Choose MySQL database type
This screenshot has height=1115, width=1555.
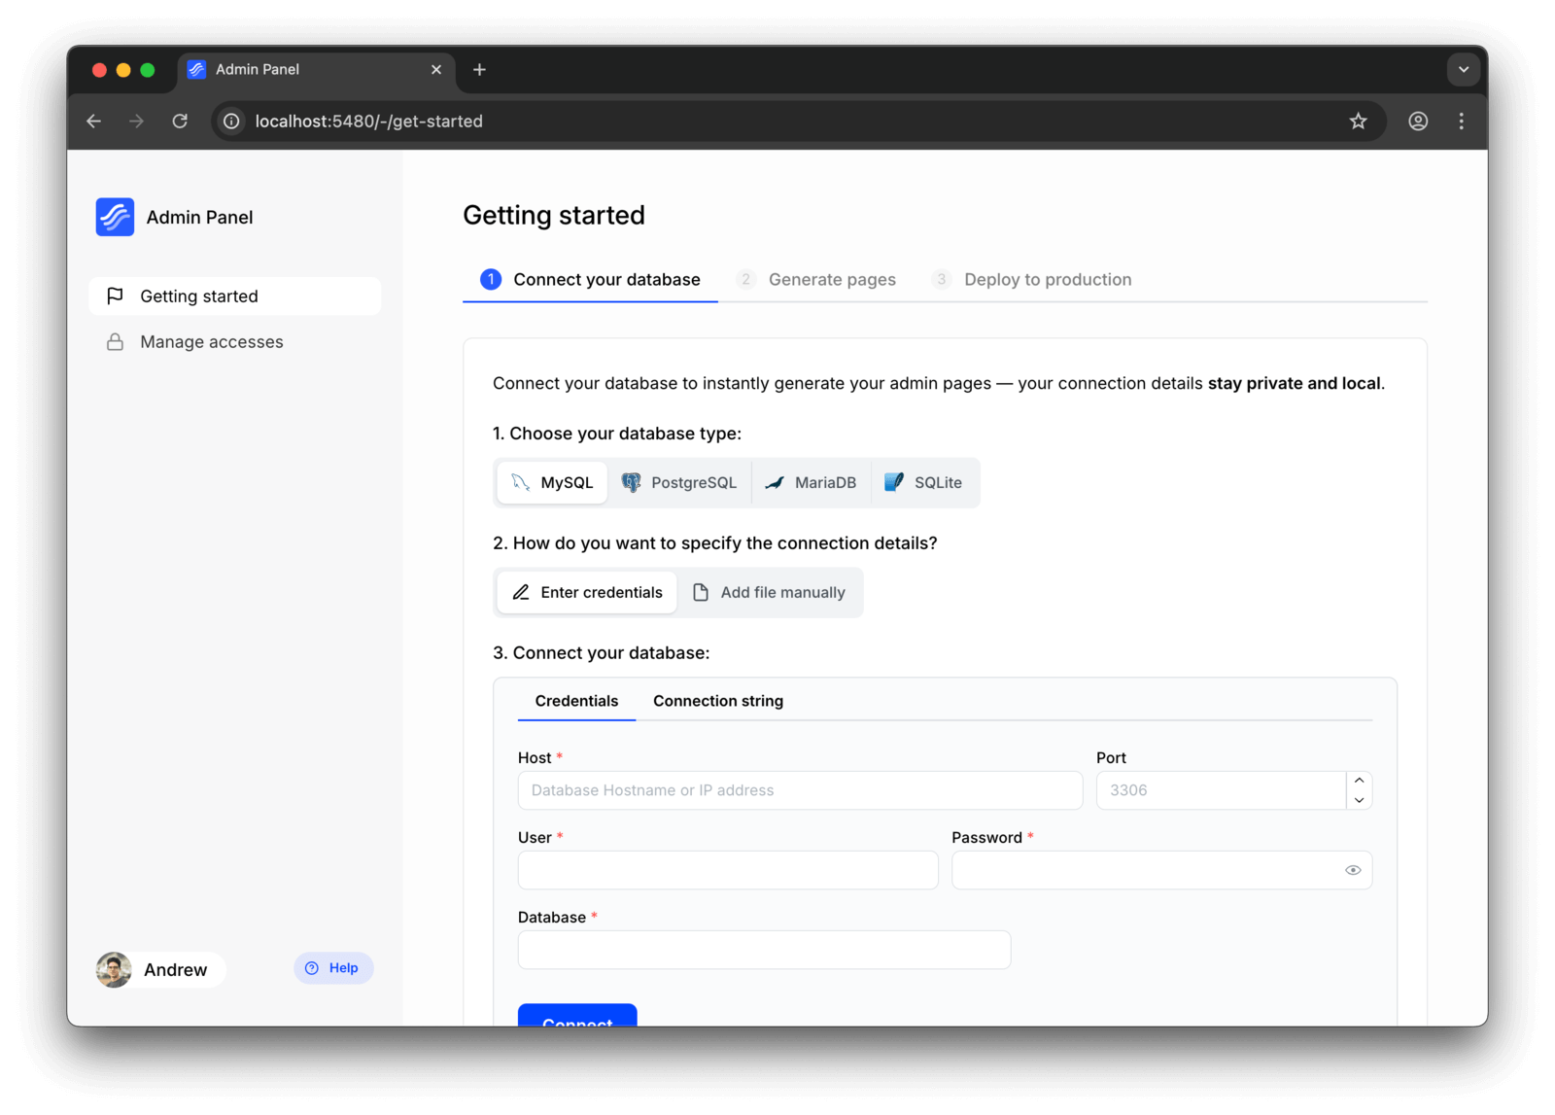[552, 482]
